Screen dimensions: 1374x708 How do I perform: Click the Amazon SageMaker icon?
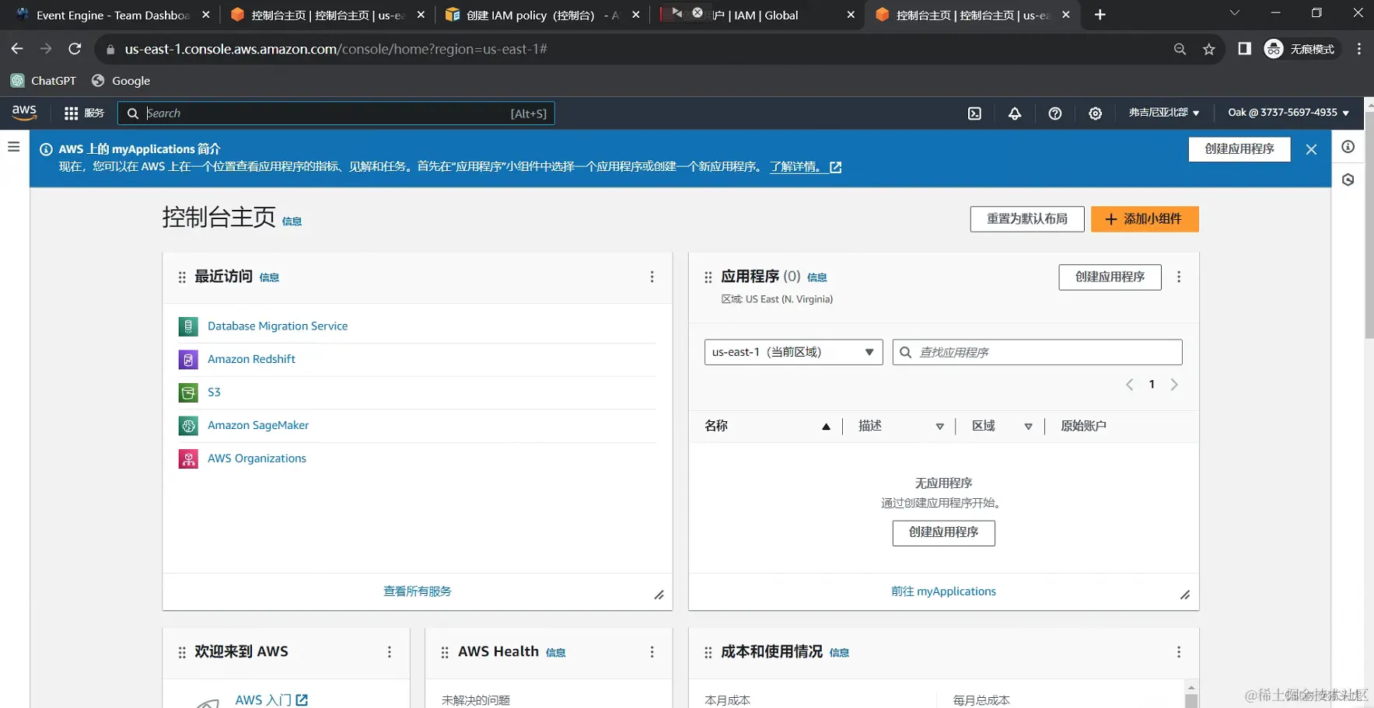tap(188, 426)
